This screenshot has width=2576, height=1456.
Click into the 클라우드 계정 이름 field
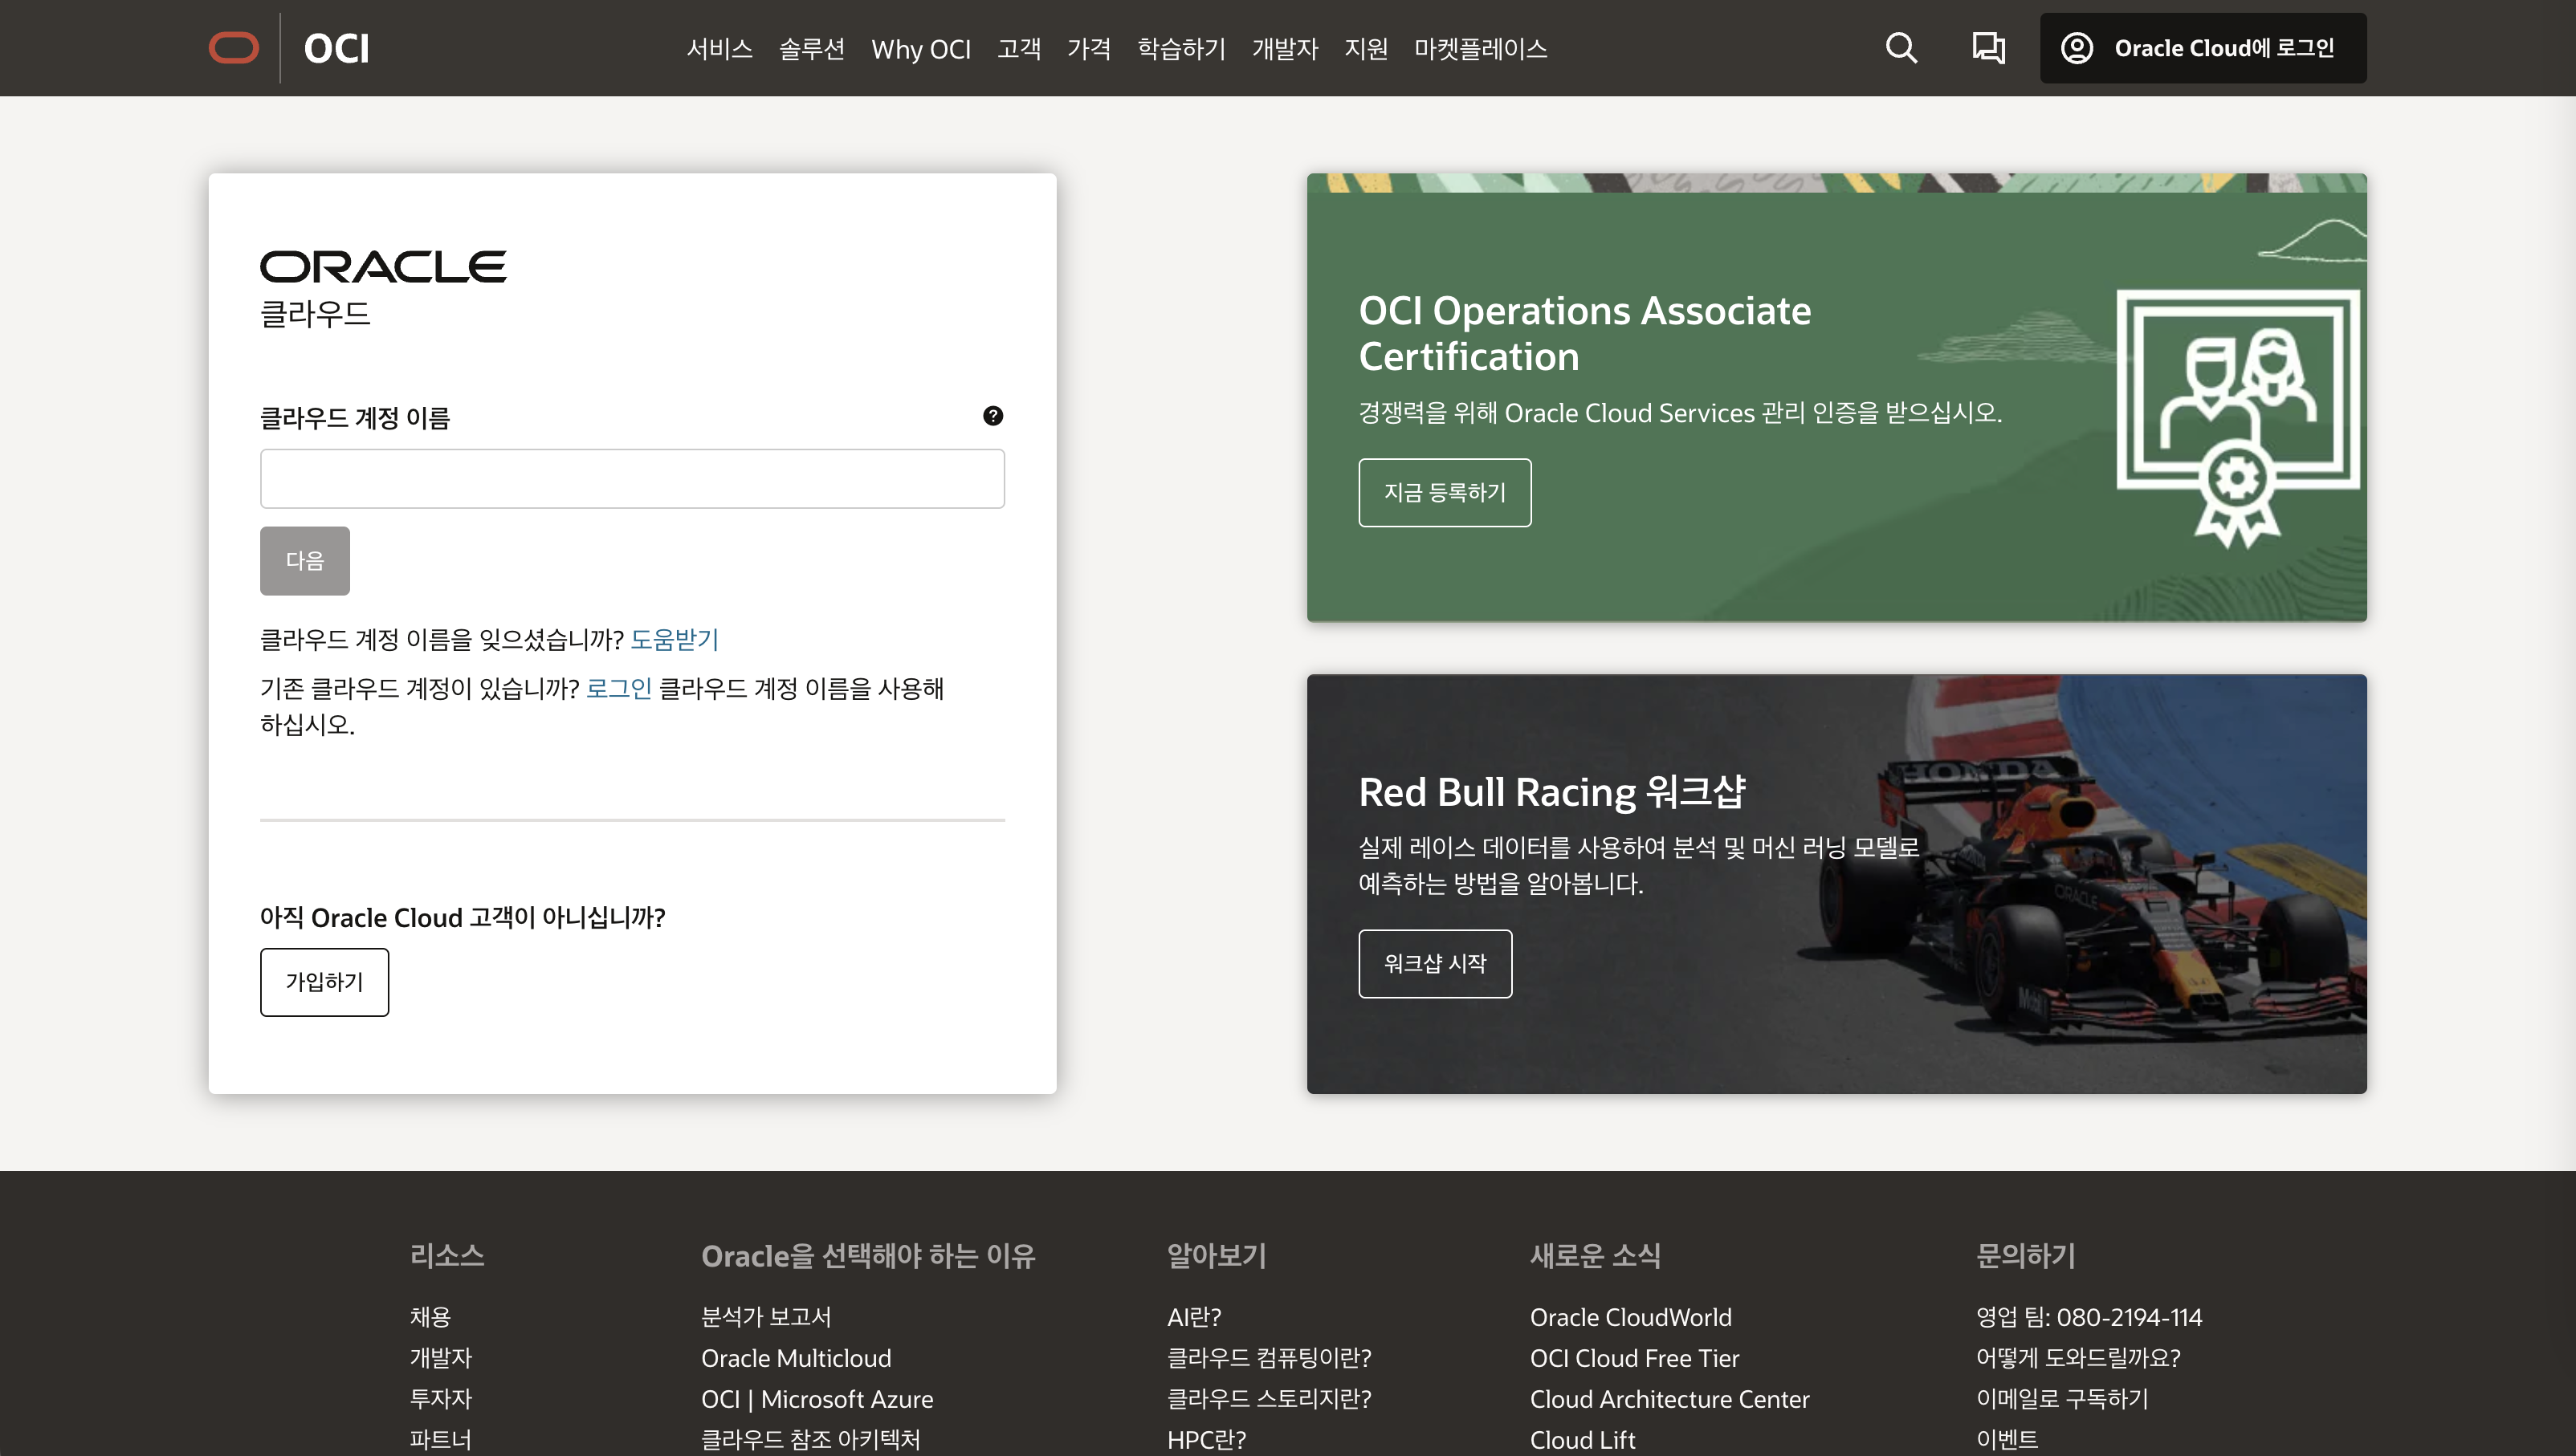coord(632,479)
